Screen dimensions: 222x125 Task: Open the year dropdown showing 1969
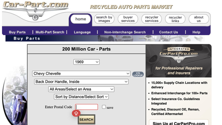coord(86,62)
